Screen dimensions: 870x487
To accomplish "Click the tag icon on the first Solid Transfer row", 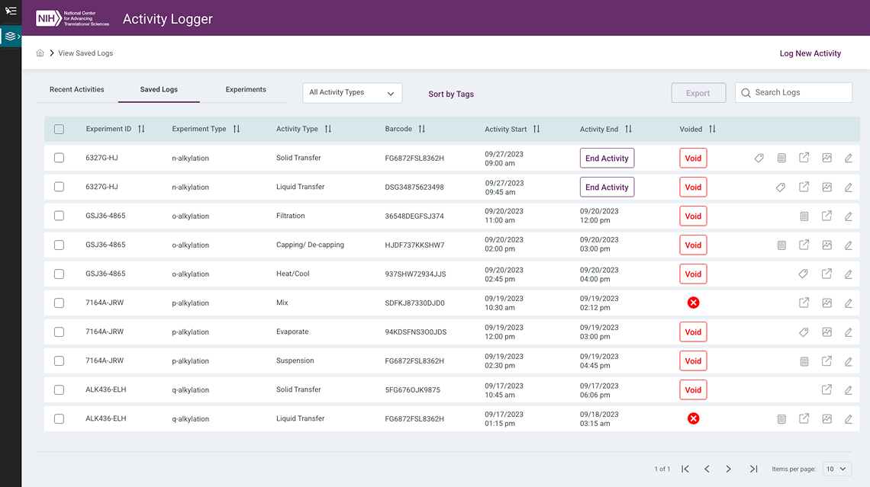I will [759, 158].
